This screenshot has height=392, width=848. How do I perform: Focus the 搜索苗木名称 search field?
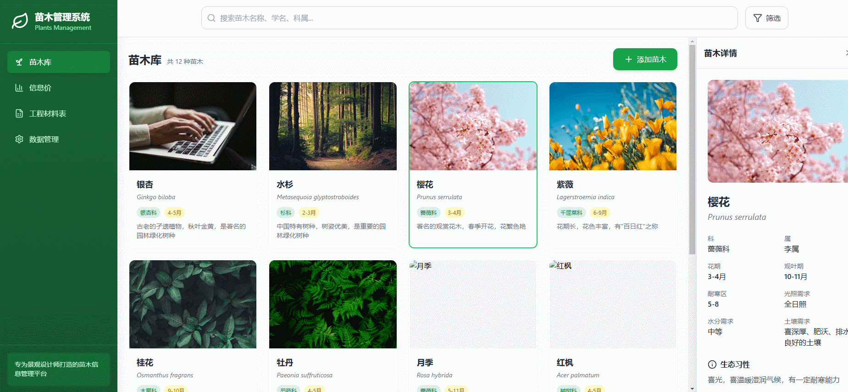coord(469,18)
